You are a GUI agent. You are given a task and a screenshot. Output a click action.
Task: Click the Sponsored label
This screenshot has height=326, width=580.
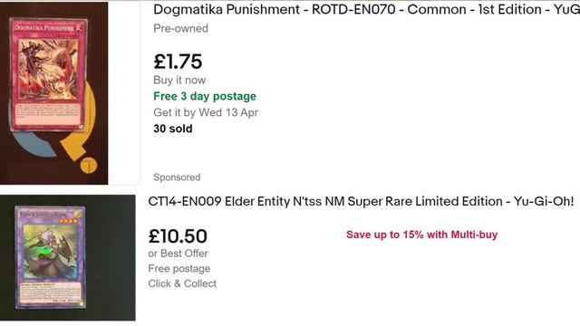click(x=177, y=177)
